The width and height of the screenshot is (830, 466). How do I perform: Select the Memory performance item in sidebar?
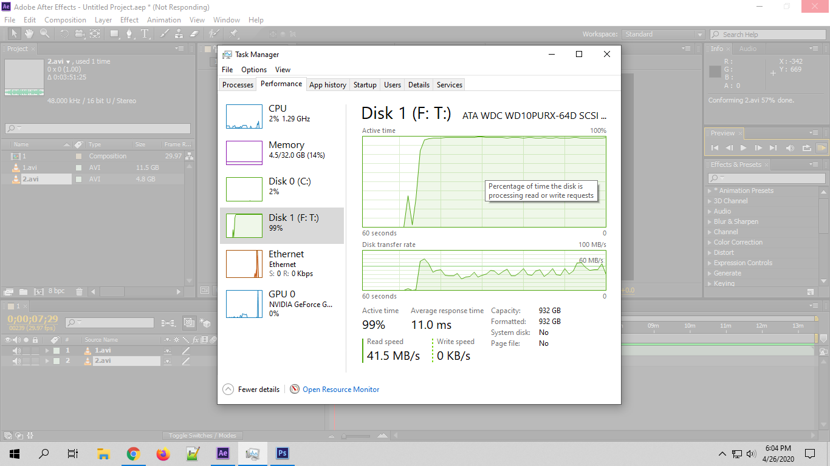click(282, 153)
